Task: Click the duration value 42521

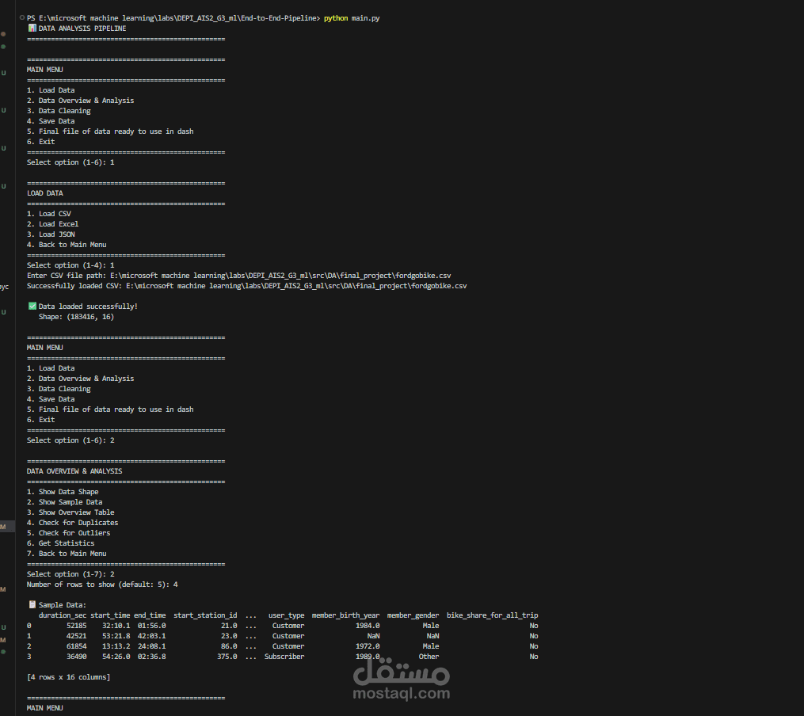Action: tap(76, 636)
